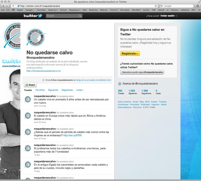Open the Top Sites grid icon
The image size is (201, 181).
click(x=13, y=10)
